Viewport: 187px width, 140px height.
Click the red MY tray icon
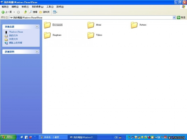click(x=165, y=137)
